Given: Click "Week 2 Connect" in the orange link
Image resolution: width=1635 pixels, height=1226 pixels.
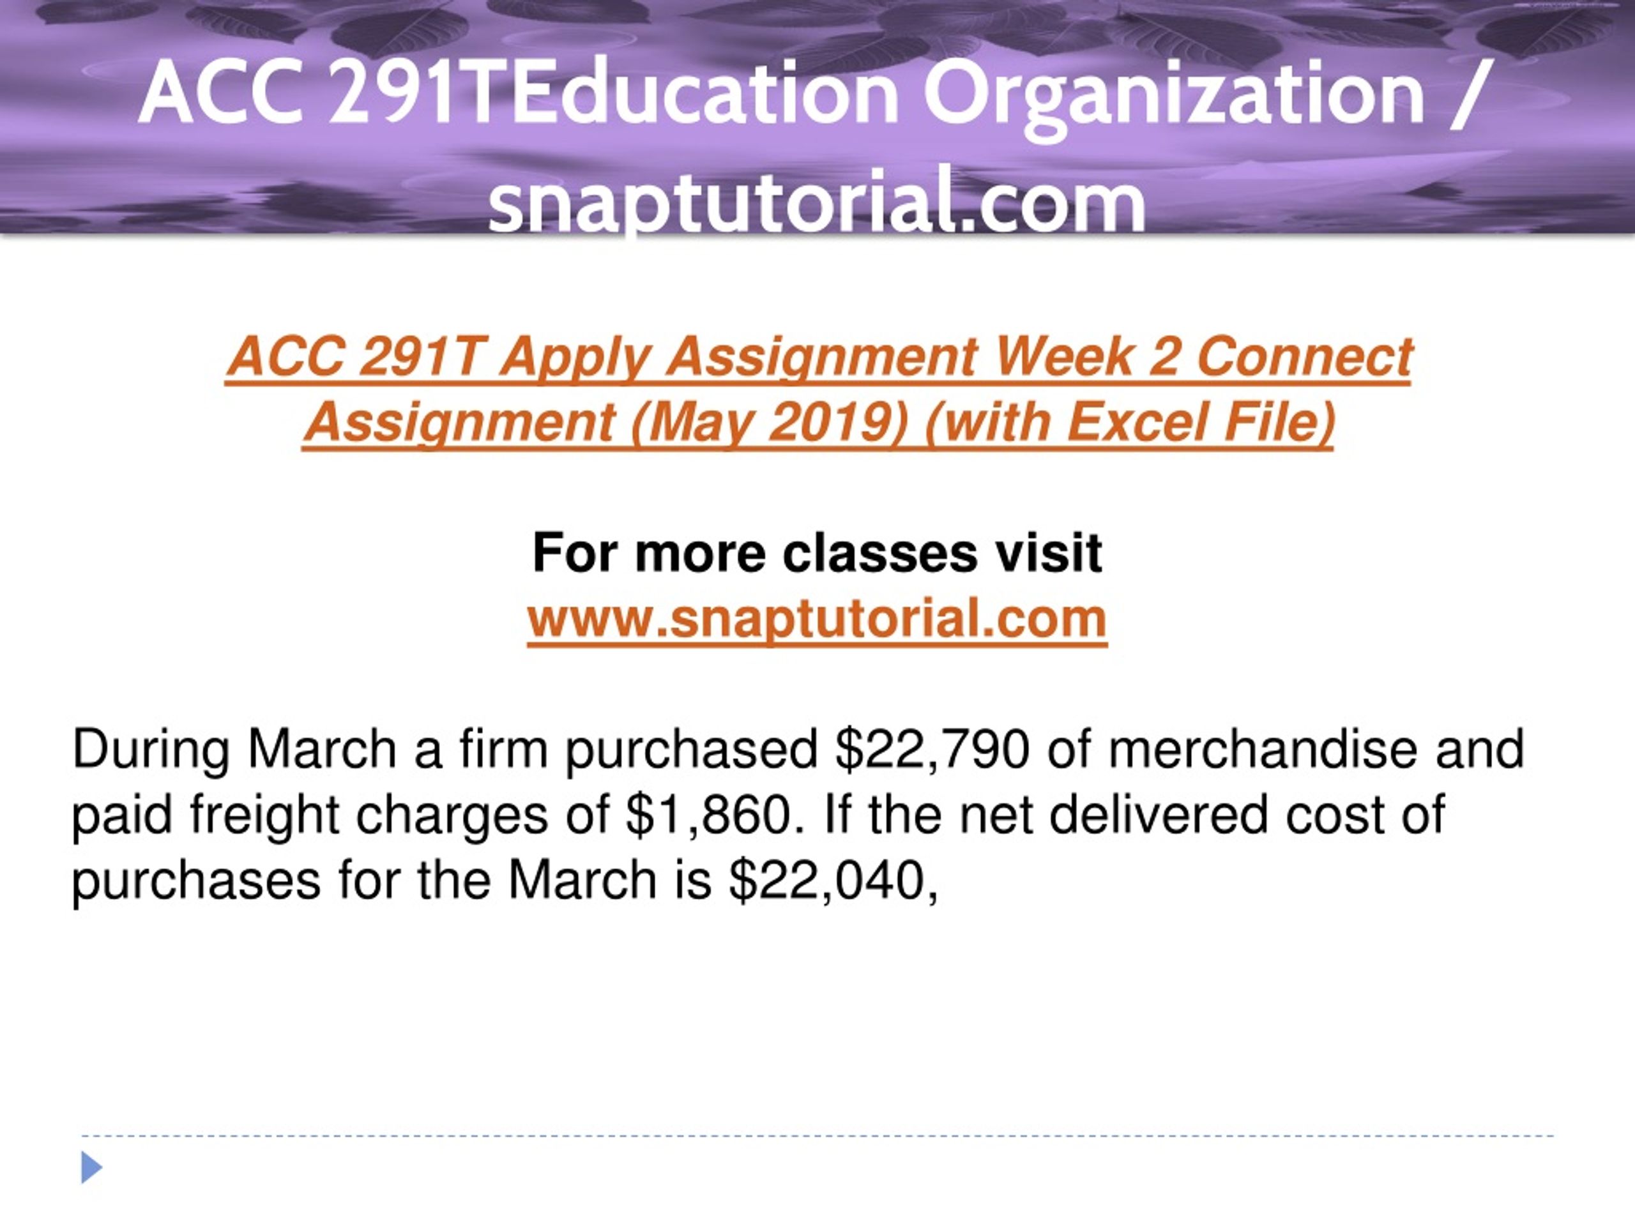Looking at the screenshot, I should 1203,356.
